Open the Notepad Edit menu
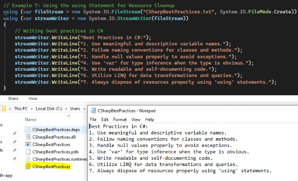 point(105,119)
